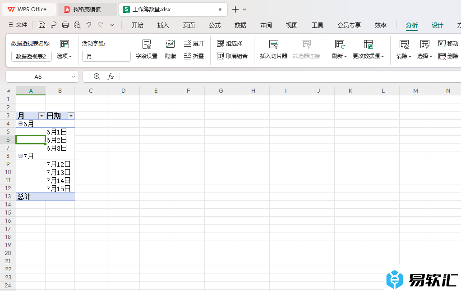The height and width of the screenshot is (291, 461).
Task: Select cell containing 7月12日
Action: click(60, 164)
